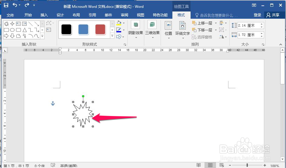Switch to the 设计 Design tab
286x168 pixels.
click(x=60, y=15)
